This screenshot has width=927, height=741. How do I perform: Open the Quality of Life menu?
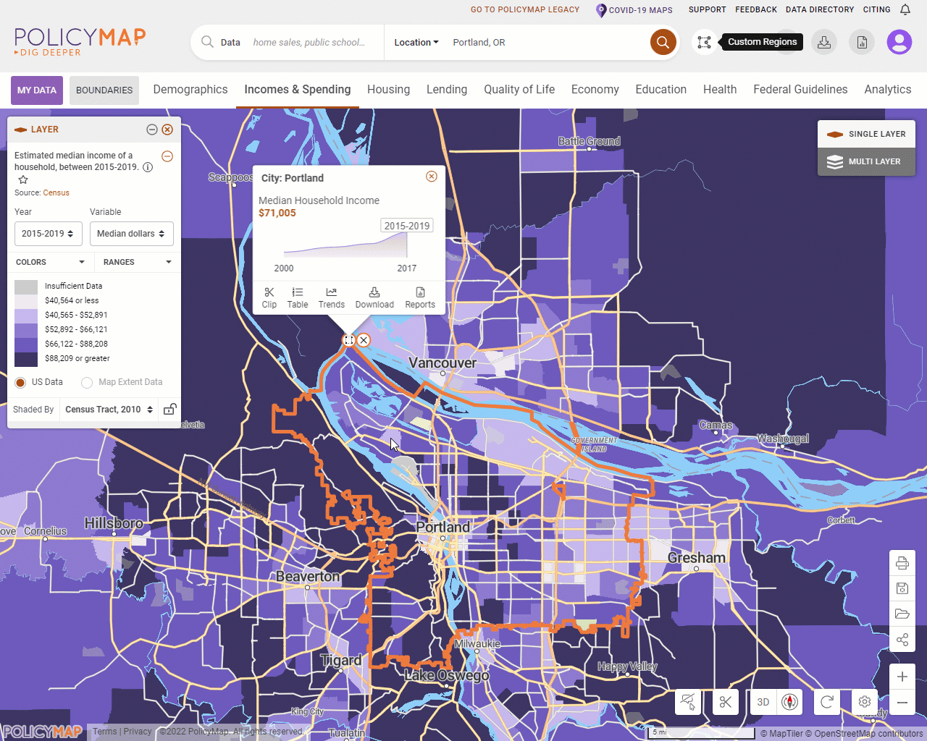pos(519,90)
